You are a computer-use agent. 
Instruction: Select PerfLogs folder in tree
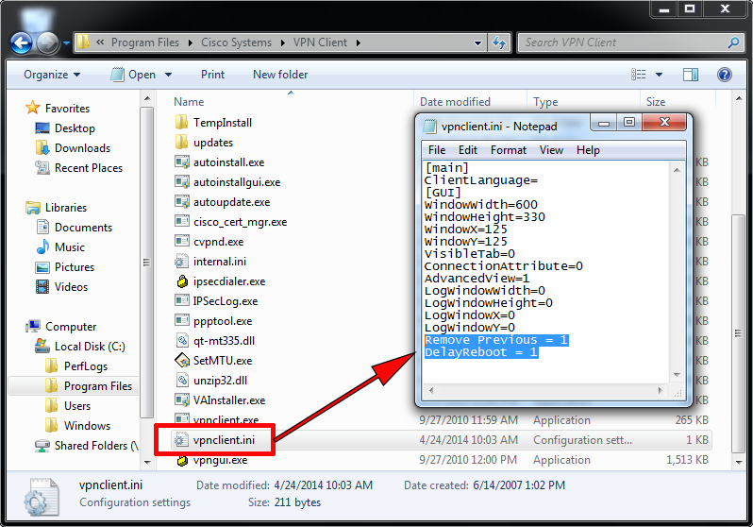pyautogui.click(x=76, y=366)
